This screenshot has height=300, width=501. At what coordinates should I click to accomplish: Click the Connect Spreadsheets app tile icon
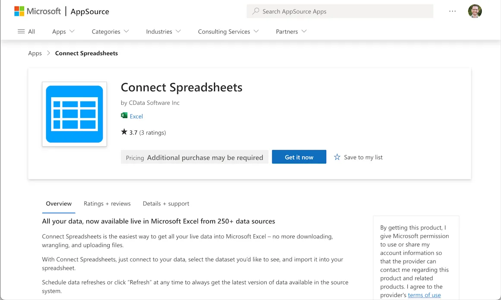[x=74, y=114]
